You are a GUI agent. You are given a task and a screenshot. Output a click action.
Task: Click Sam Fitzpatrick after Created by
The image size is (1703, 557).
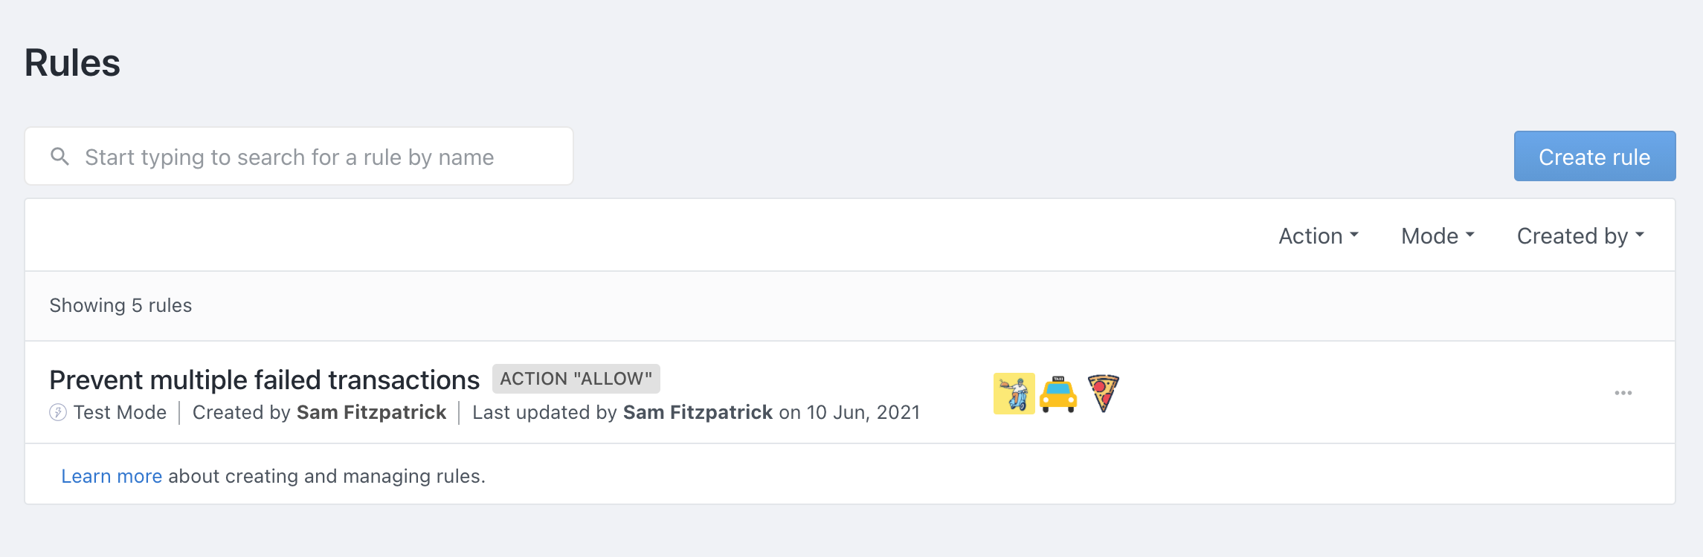pyautogui.click(x=371, y=412)
